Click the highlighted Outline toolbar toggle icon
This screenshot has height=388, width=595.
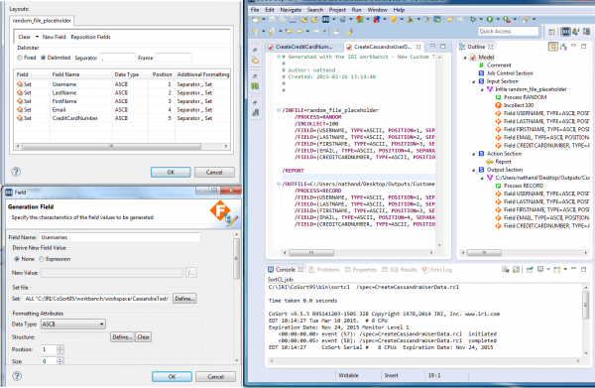click(553, 47)
